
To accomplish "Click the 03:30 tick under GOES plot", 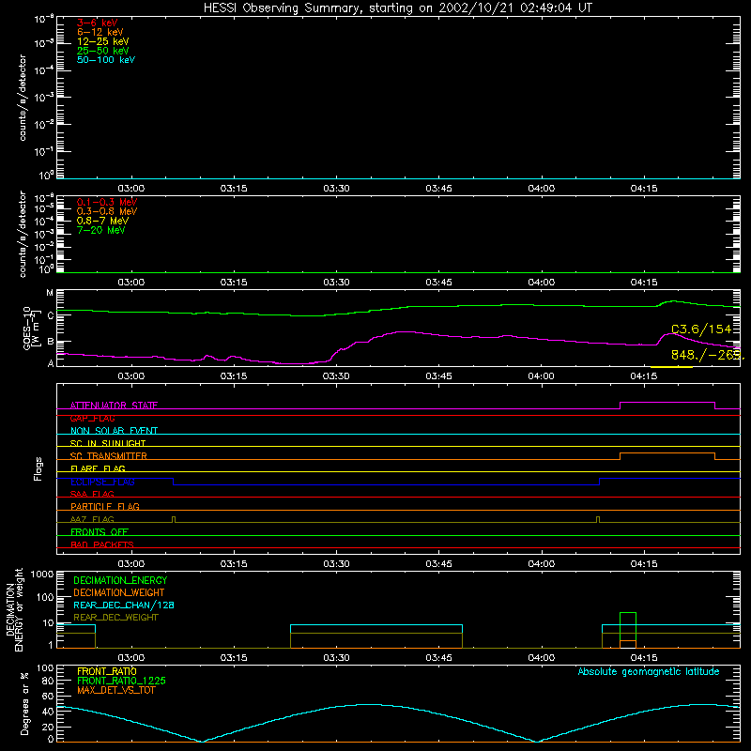I will click(x=336, y=376).
